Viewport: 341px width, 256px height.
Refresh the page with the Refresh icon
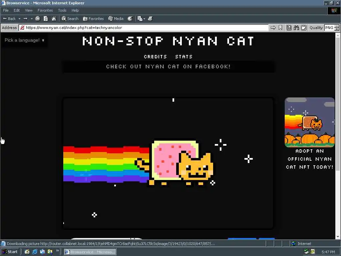point(46,19)
